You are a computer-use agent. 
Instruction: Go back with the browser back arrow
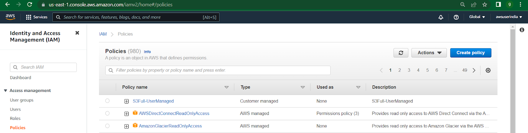[7, 5]
